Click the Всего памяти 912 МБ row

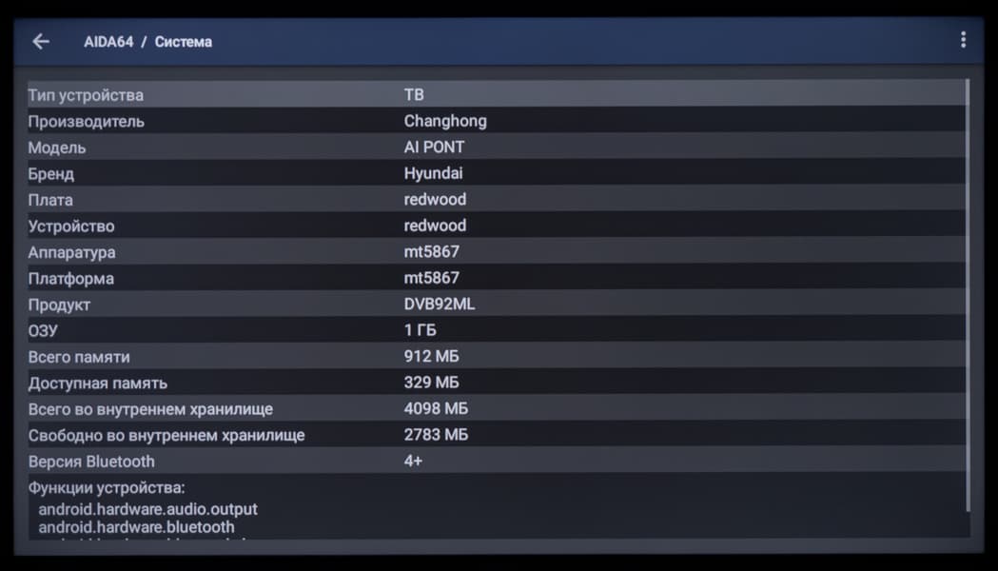point(495,357)
